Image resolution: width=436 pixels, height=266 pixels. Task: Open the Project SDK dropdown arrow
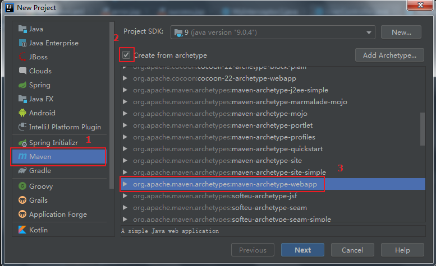[369, 32]
